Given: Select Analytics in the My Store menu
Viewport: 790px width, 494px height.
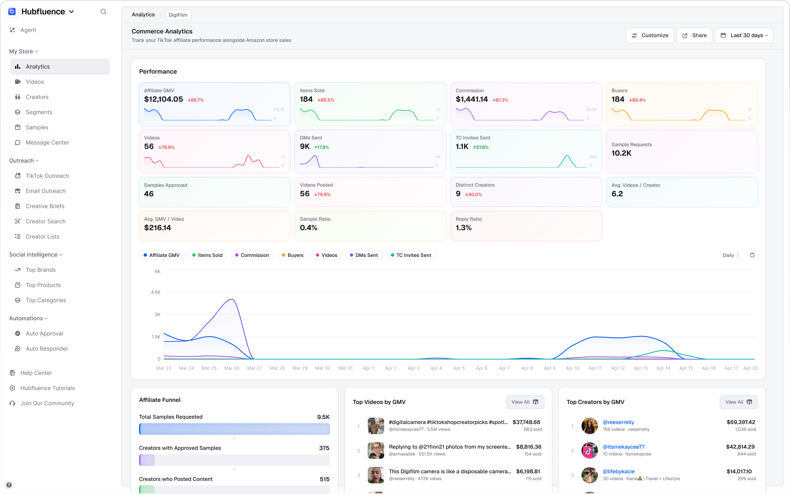Looking at the screenshot, I should click(x=38, y=66).
